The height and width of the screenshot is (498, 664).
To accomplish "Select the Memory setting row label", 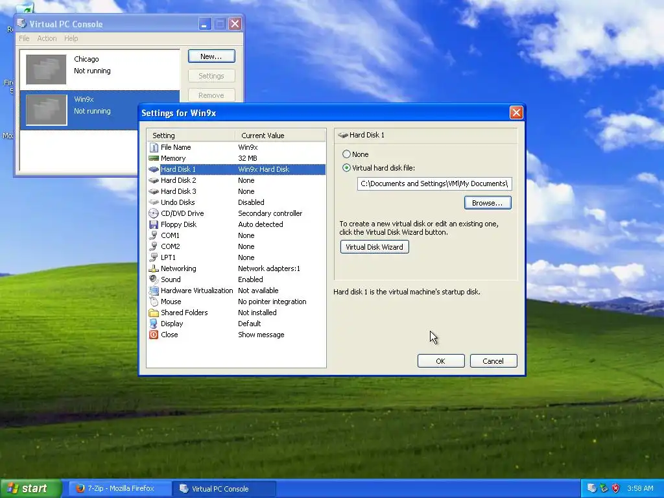I will pyautogui.click(x=173, y=158).
